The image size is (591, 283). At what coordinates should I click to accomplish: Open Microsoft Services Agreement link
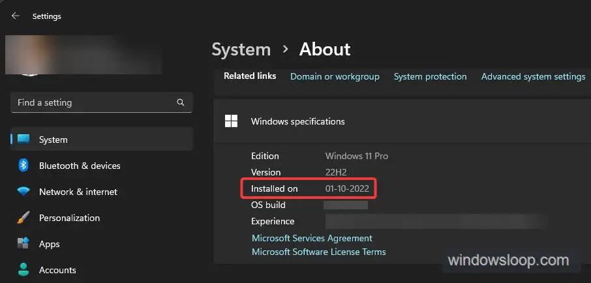[x=312, y=238]
